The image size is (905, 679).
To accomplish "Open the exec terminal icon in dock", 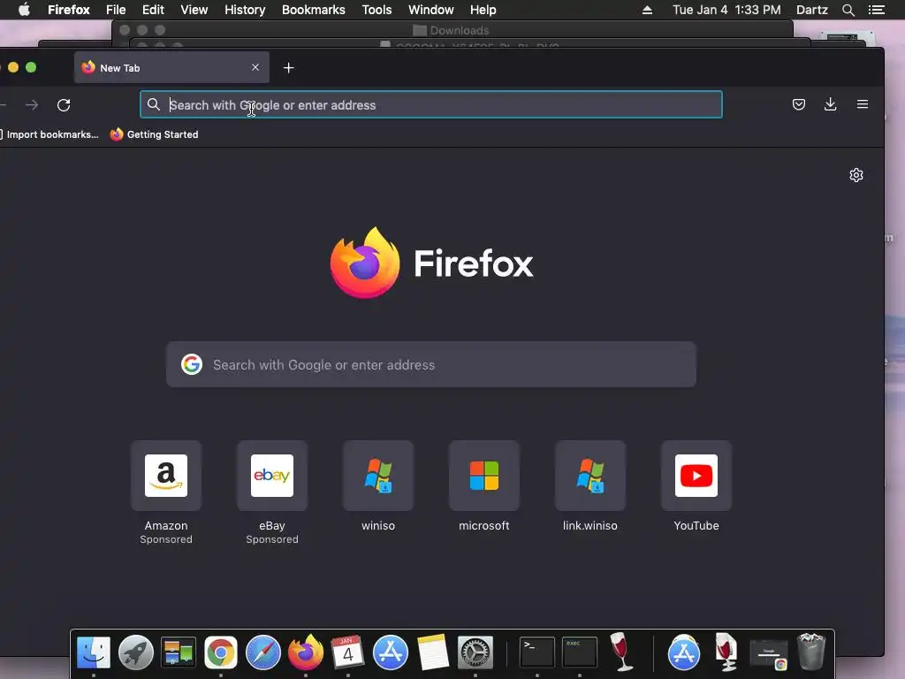I will 580,652.
